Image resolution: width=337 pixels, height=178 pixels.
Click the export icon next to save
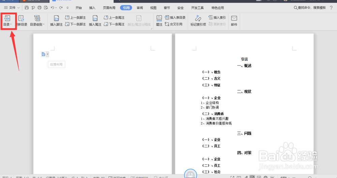coord(33,8)
